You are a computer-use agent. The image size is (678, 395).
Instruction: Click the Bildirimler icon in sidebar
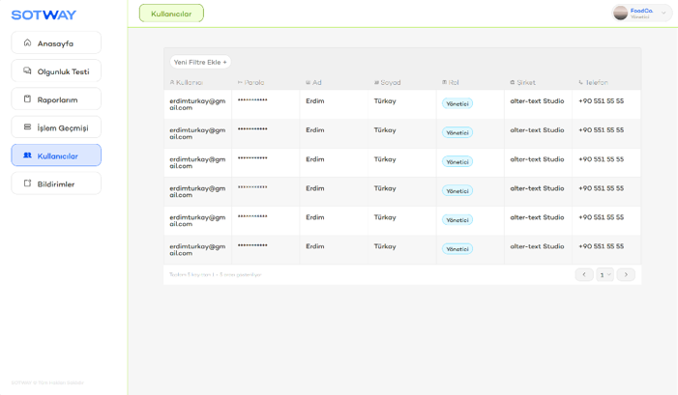pyautogui.click(x=27, y=183)
